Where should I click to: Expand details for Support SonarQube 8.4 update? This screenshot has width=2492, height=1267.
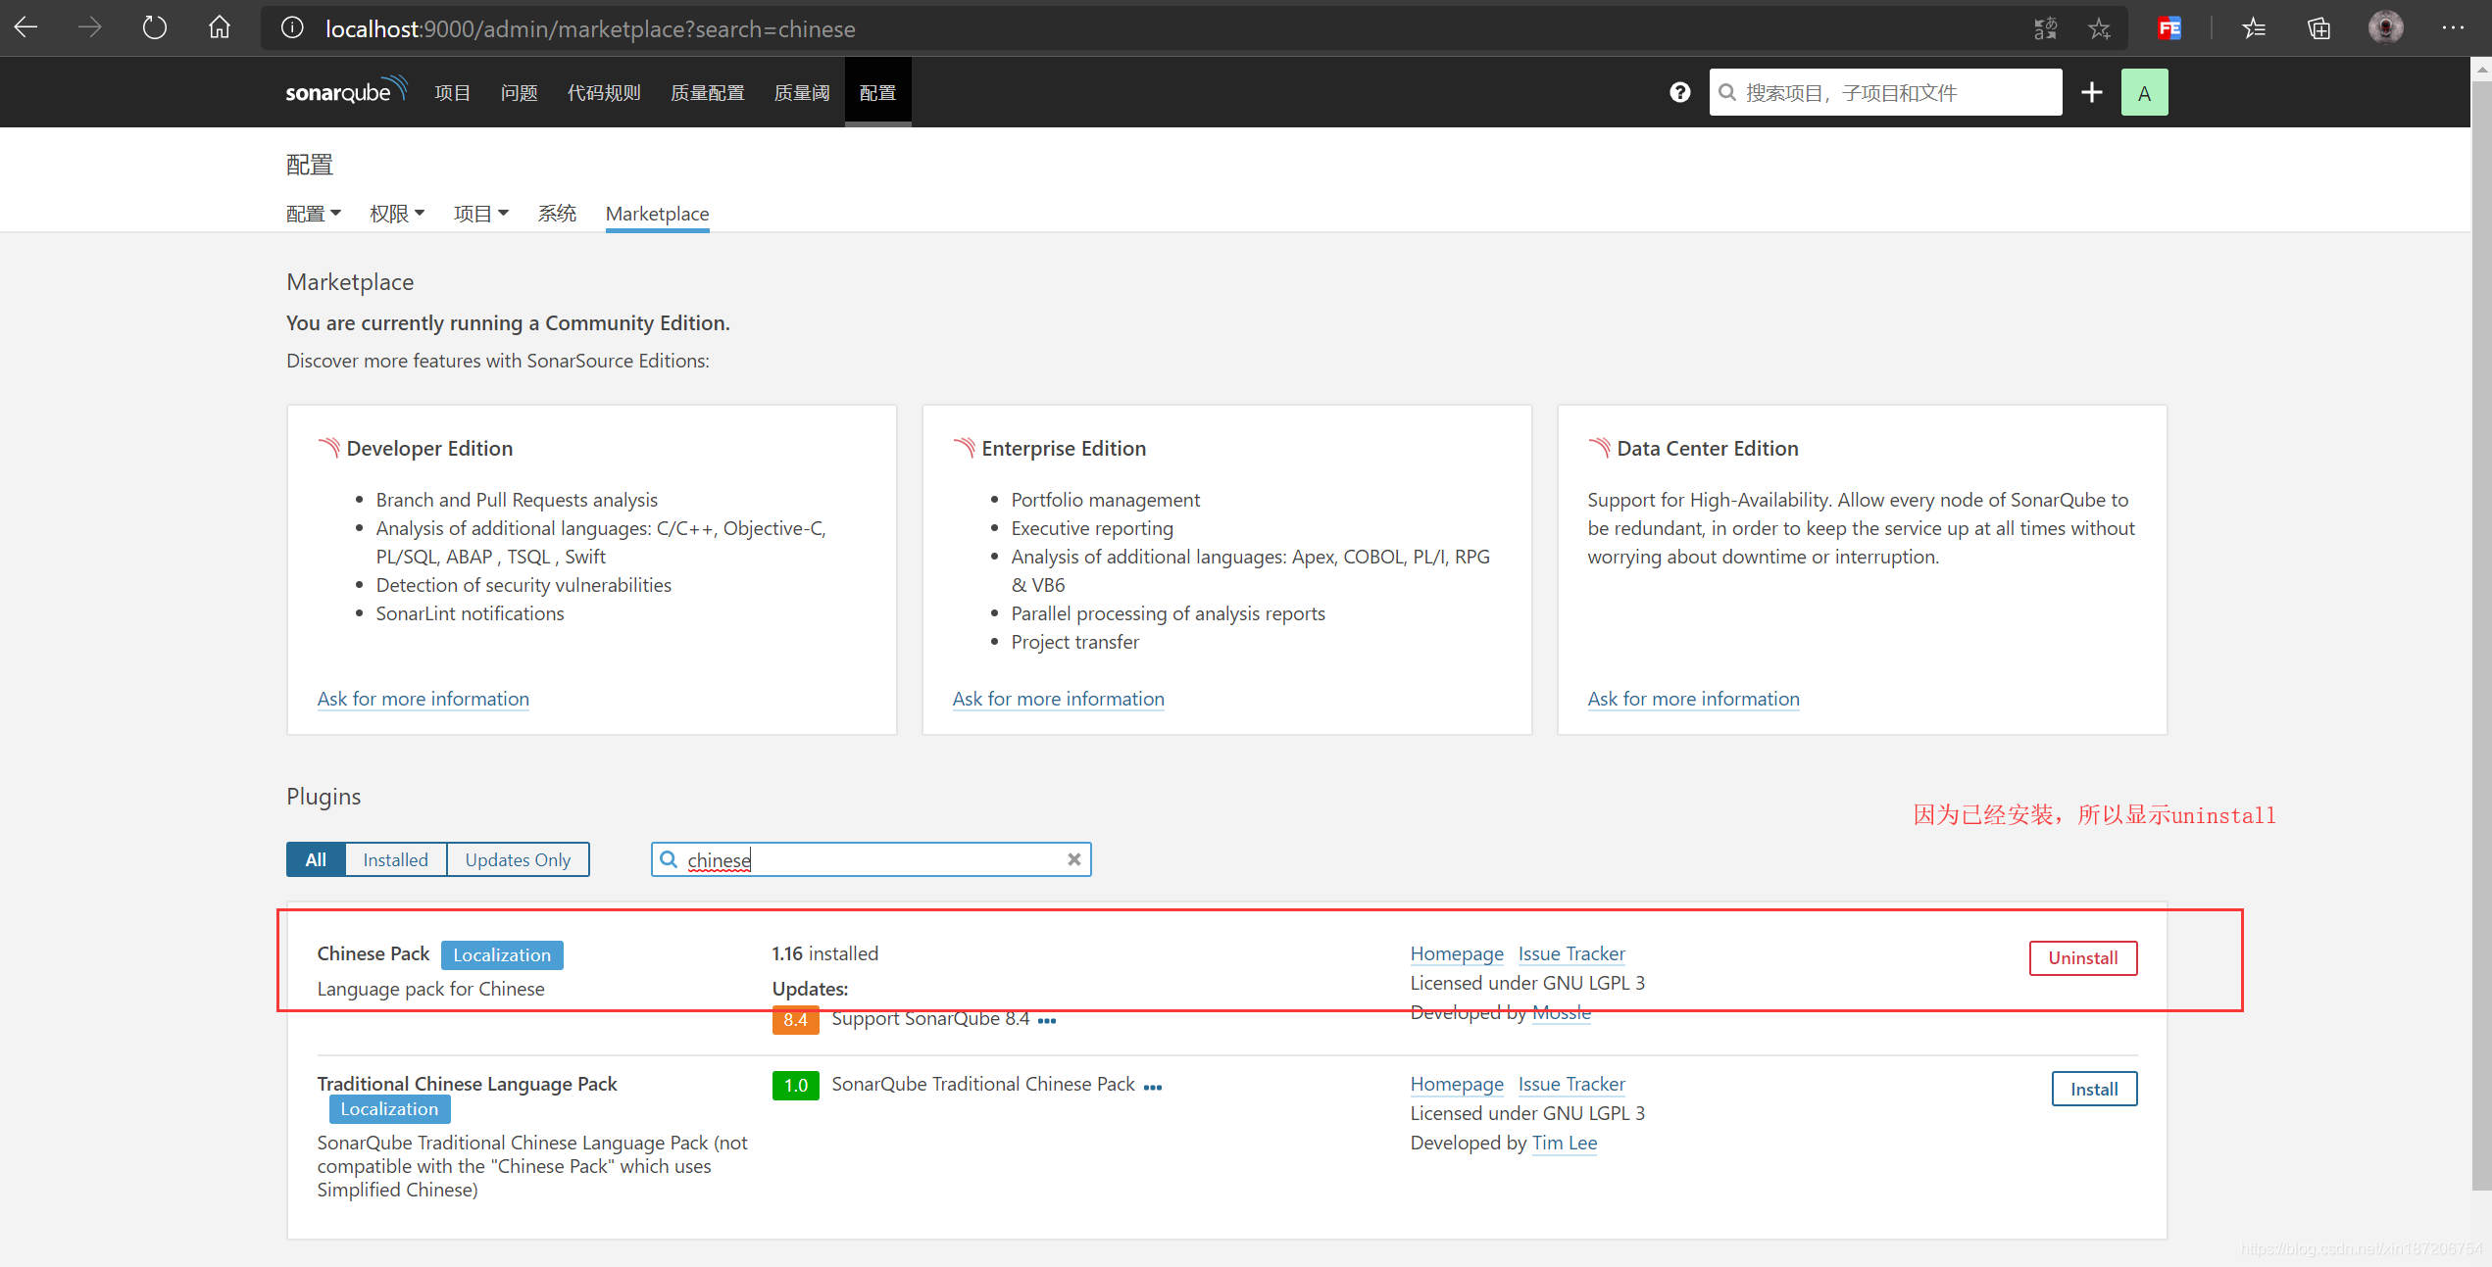1047,1021
